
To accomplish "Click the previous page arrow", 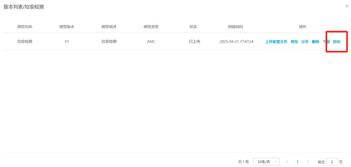I will [x=287, y=162].
